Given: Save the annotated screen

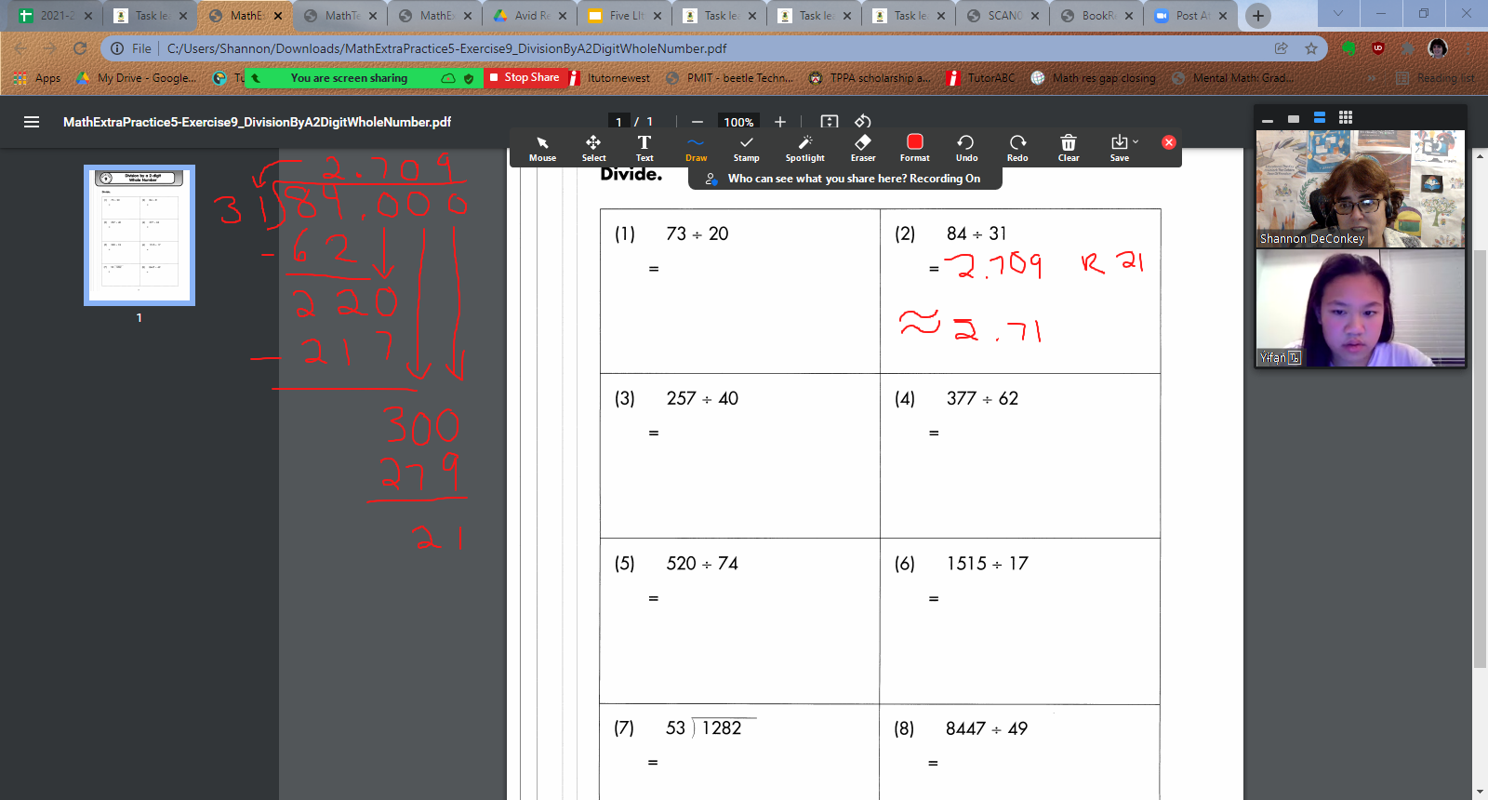Looking at the screenshot, I should [1119, 148].
